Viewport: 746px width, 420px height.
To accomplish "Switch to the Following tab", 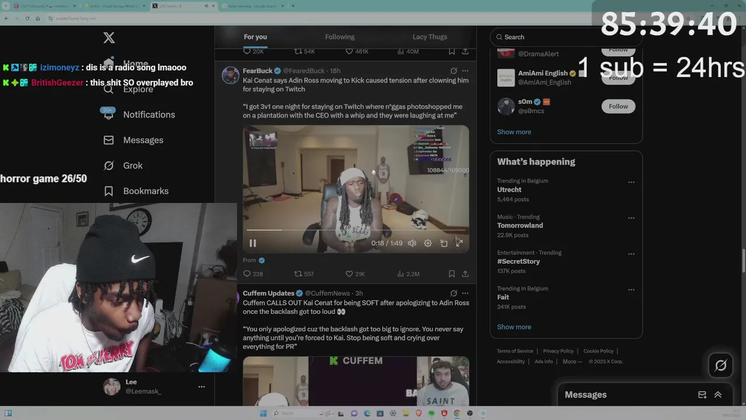I will (340, 37).
